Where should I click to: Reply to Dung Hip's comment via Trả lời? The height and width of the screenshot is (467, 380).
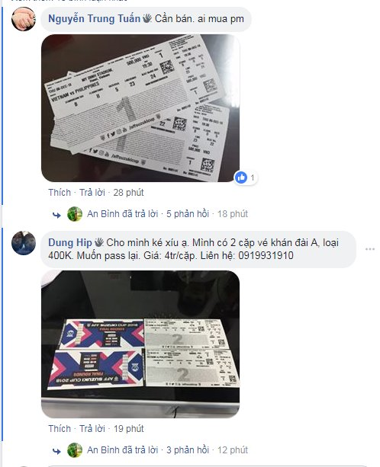(92, 429)
